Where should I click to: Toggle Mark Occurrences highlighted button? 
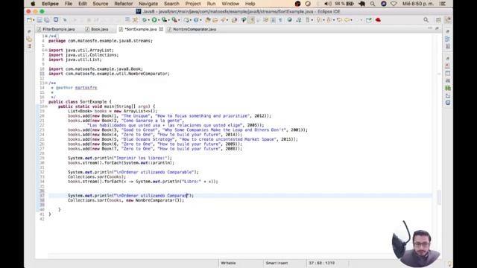(x=252, y=20)
